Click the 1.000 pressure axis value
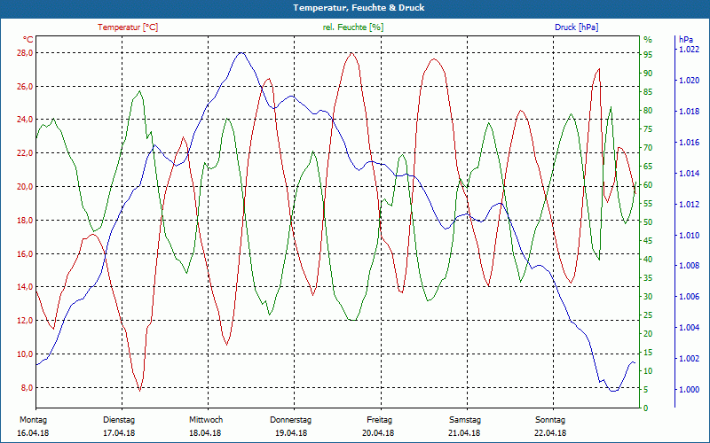 pos(690,389)
